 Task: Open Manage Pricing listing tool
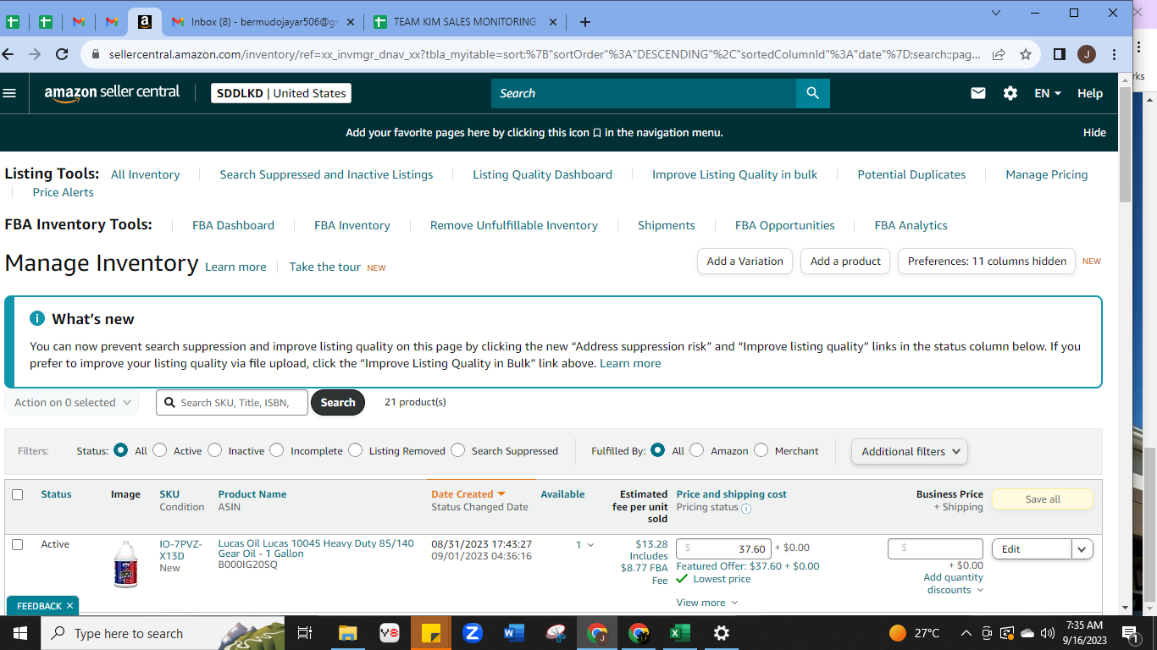[x=1047, y=174]
